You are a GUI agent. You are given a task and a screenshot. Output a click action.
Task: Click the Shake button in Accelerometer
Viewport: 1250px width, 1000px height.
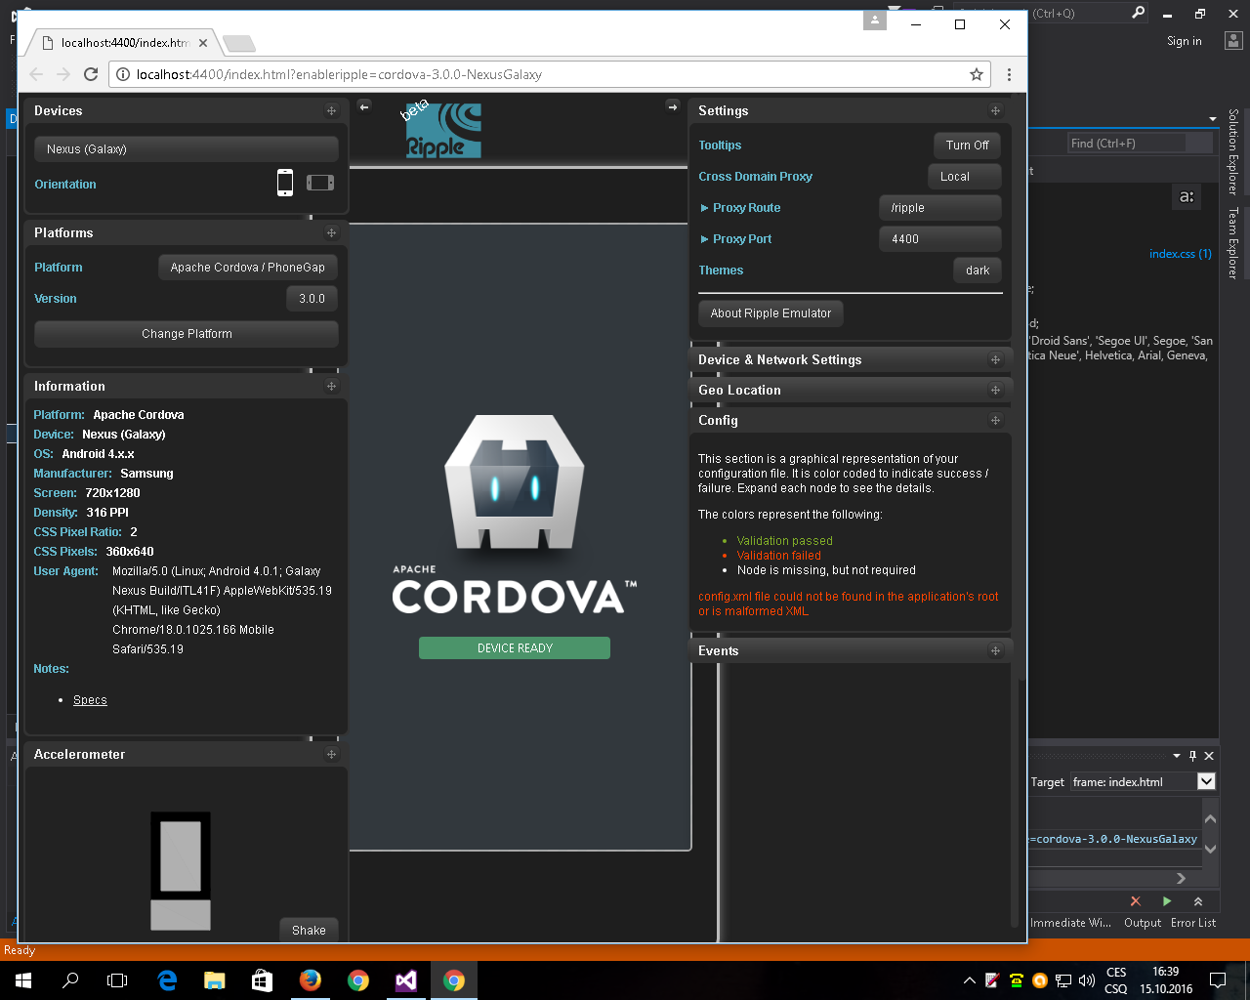tap(309, 931)
